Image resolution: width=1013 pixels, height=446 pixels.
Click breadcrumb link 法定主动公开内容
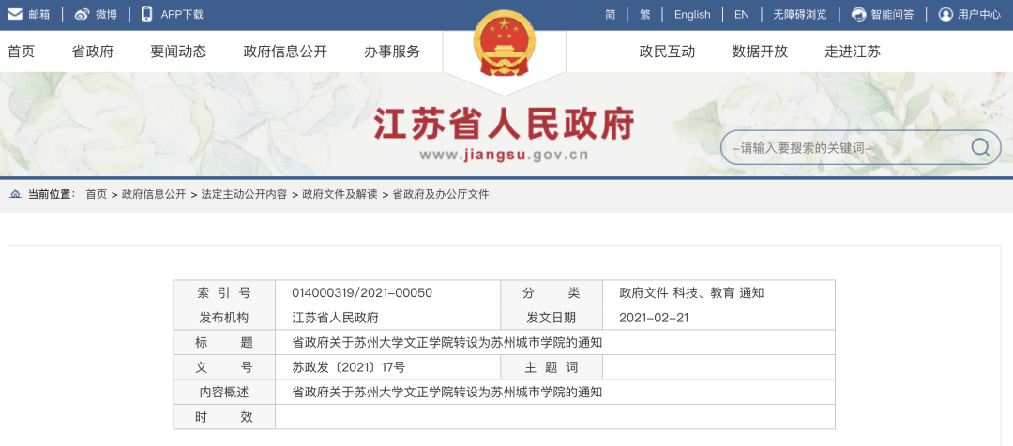244,194
